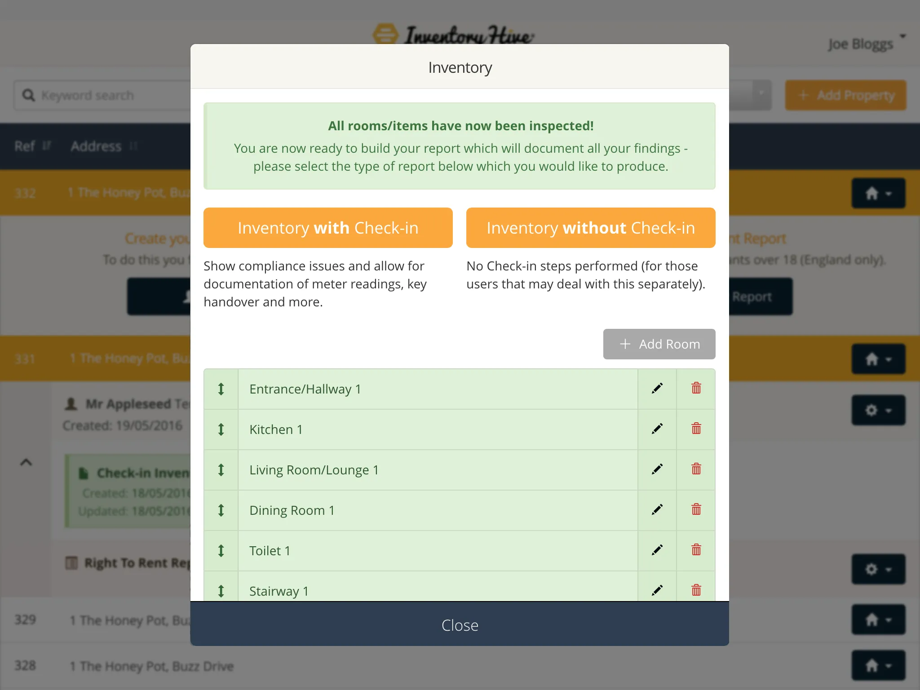This screenshot has height=690, width=920.
Task: Click the edit pencil icon for Toilet 1
Action: tap(657, 550)
